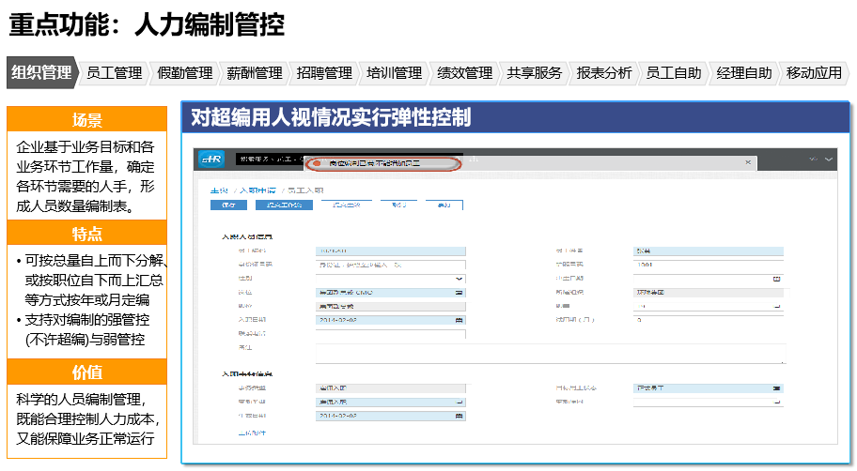Click the sHR logo icon
This screenshot has height=471, width=857.
click(x=211, y=159)
